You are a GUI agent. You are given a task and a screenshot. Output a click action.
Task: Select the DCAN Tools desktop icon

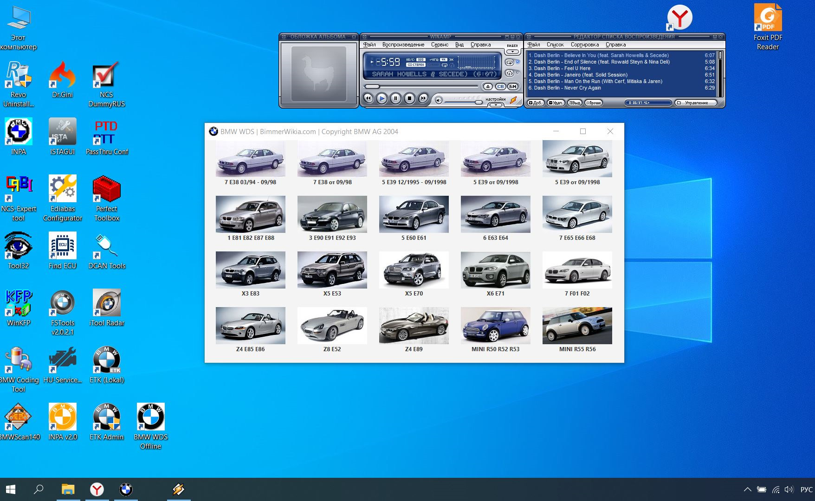pyautogui.click(x=107, y=250)
